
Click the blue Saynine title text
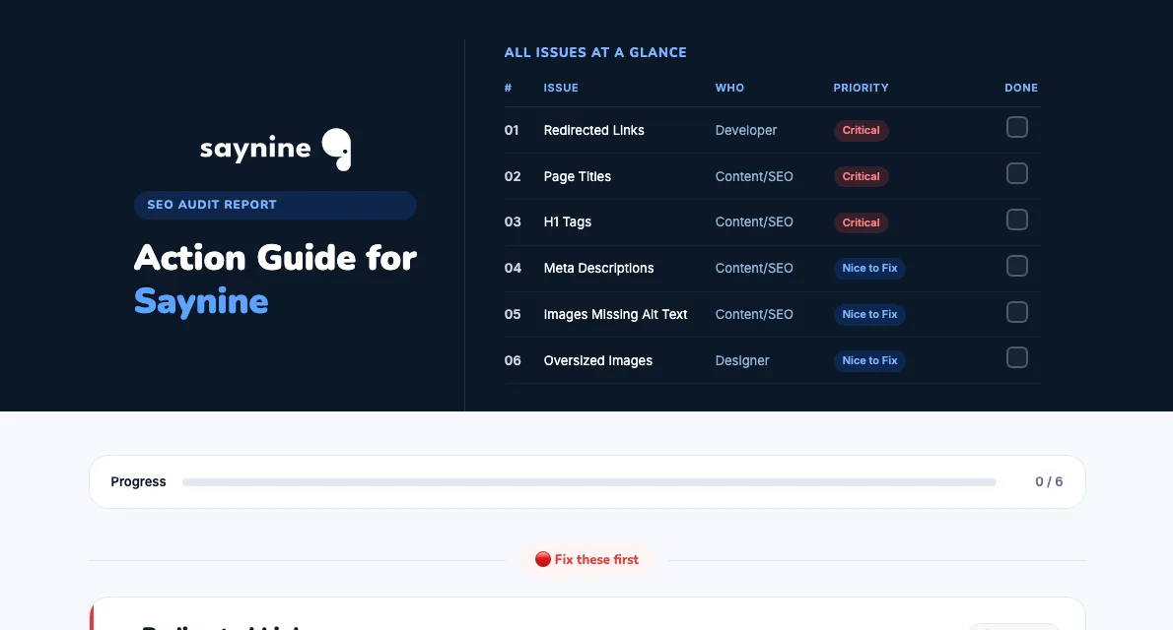(201, 302)
